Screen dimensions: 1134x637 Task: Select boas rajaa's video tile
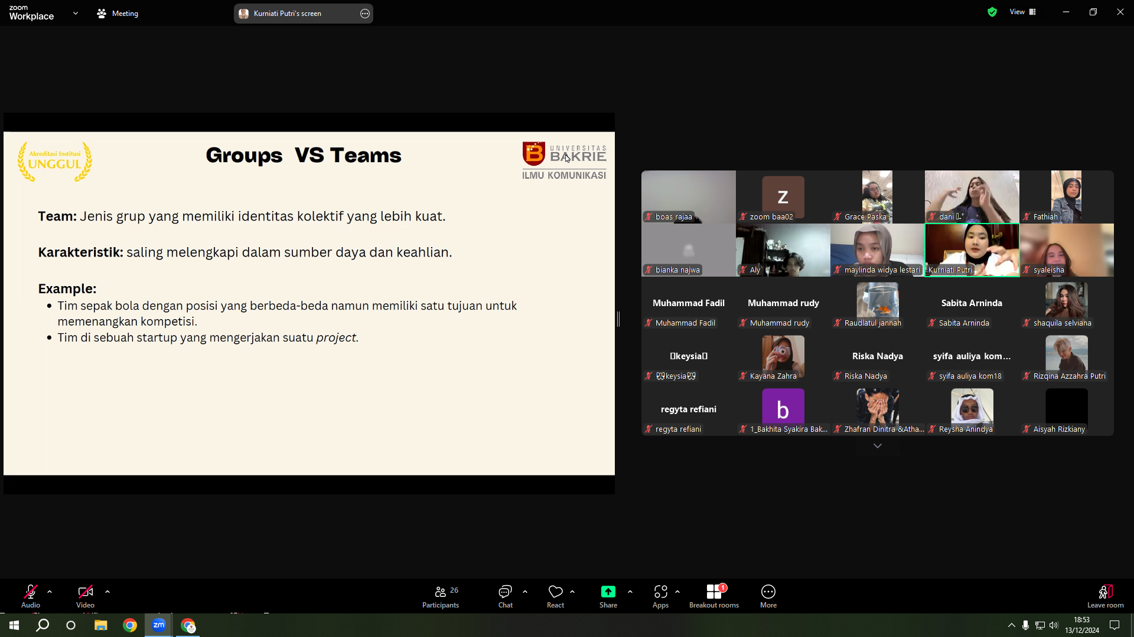(689, 197)
